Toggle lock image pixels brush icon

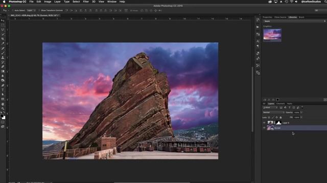(x=273, y=117)
